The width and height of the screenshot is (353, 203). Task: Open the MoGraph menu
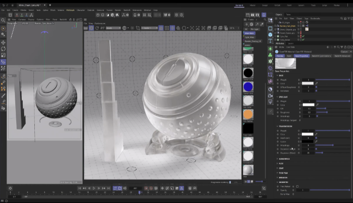click(70, 9)
